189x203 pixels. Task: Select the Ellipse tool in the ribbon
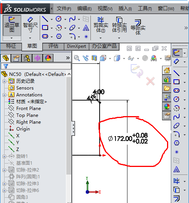pyautogui.click(x=72, y=28)
